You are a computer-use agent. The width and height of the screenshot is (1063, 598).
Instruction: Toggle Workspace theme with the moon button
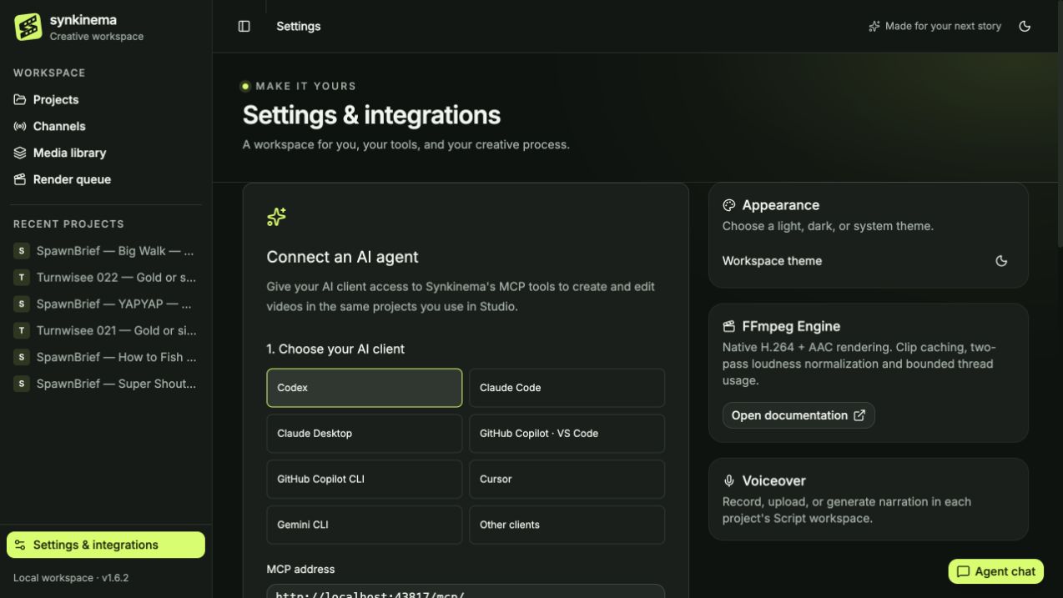coord(1001,261)
